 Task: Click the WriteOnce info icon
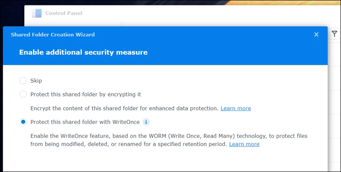(x=146, y=122)
